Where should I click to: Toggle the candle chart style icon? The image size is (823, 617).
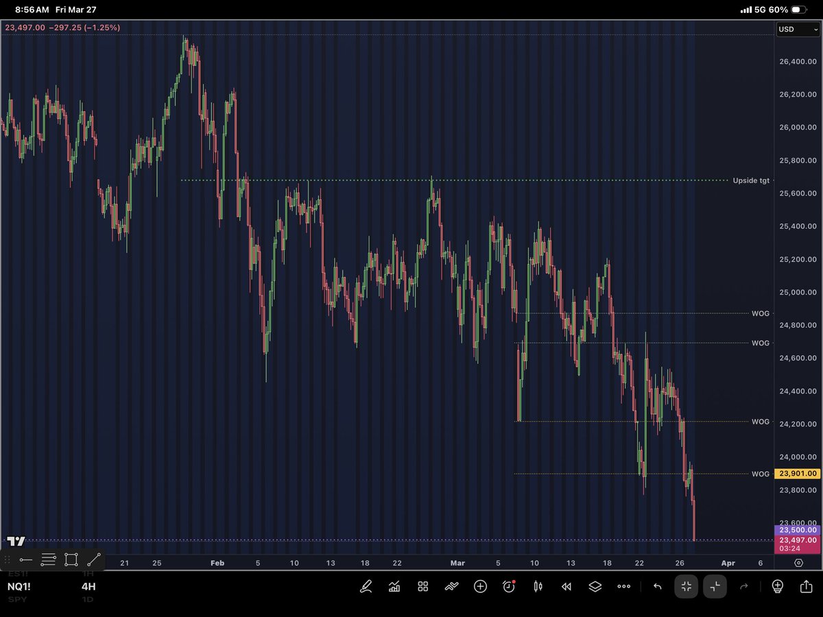[x=538, y=587]
